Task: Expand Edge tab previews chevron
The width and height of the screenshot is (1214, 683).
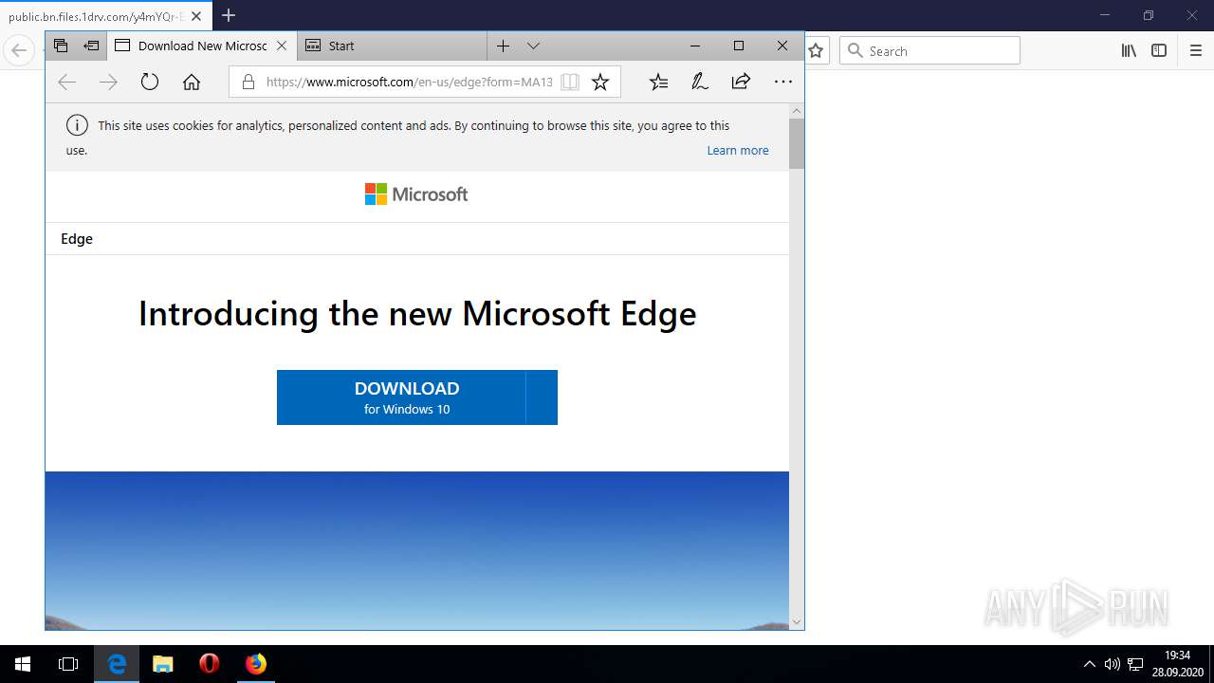Action: [x=533, y=46]
